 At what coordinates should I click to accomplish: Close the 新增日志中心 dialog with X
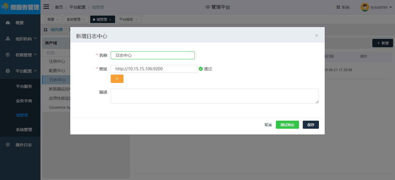coord(317,35)
